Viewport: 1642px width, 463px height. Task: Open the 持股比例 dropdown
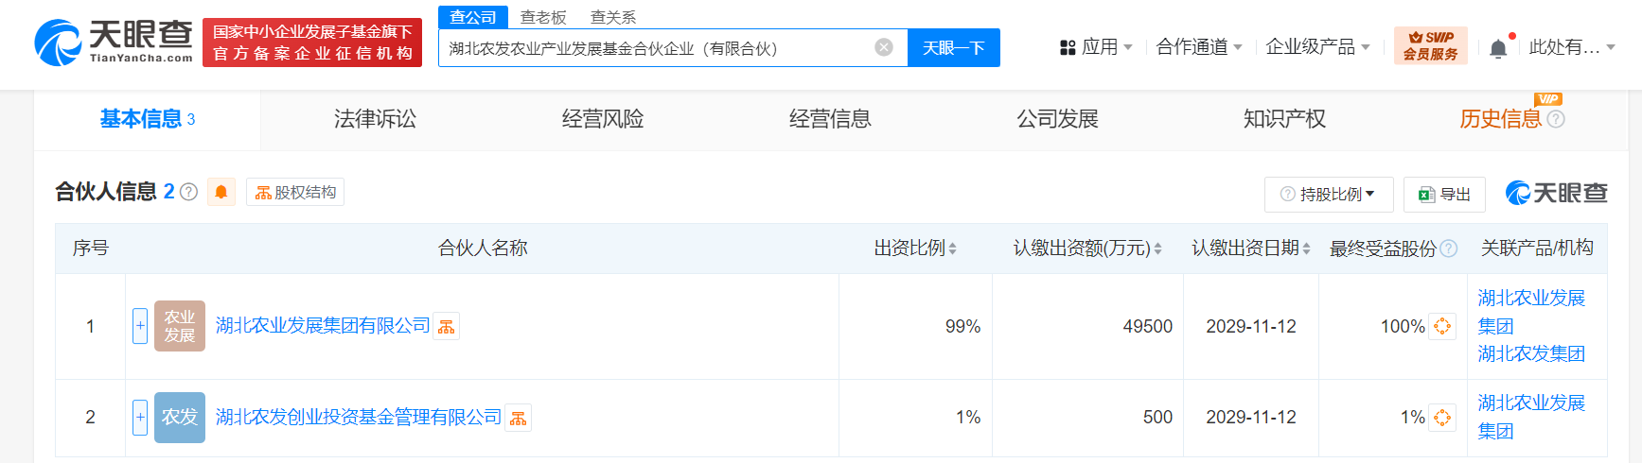(x=1328, y=194)
